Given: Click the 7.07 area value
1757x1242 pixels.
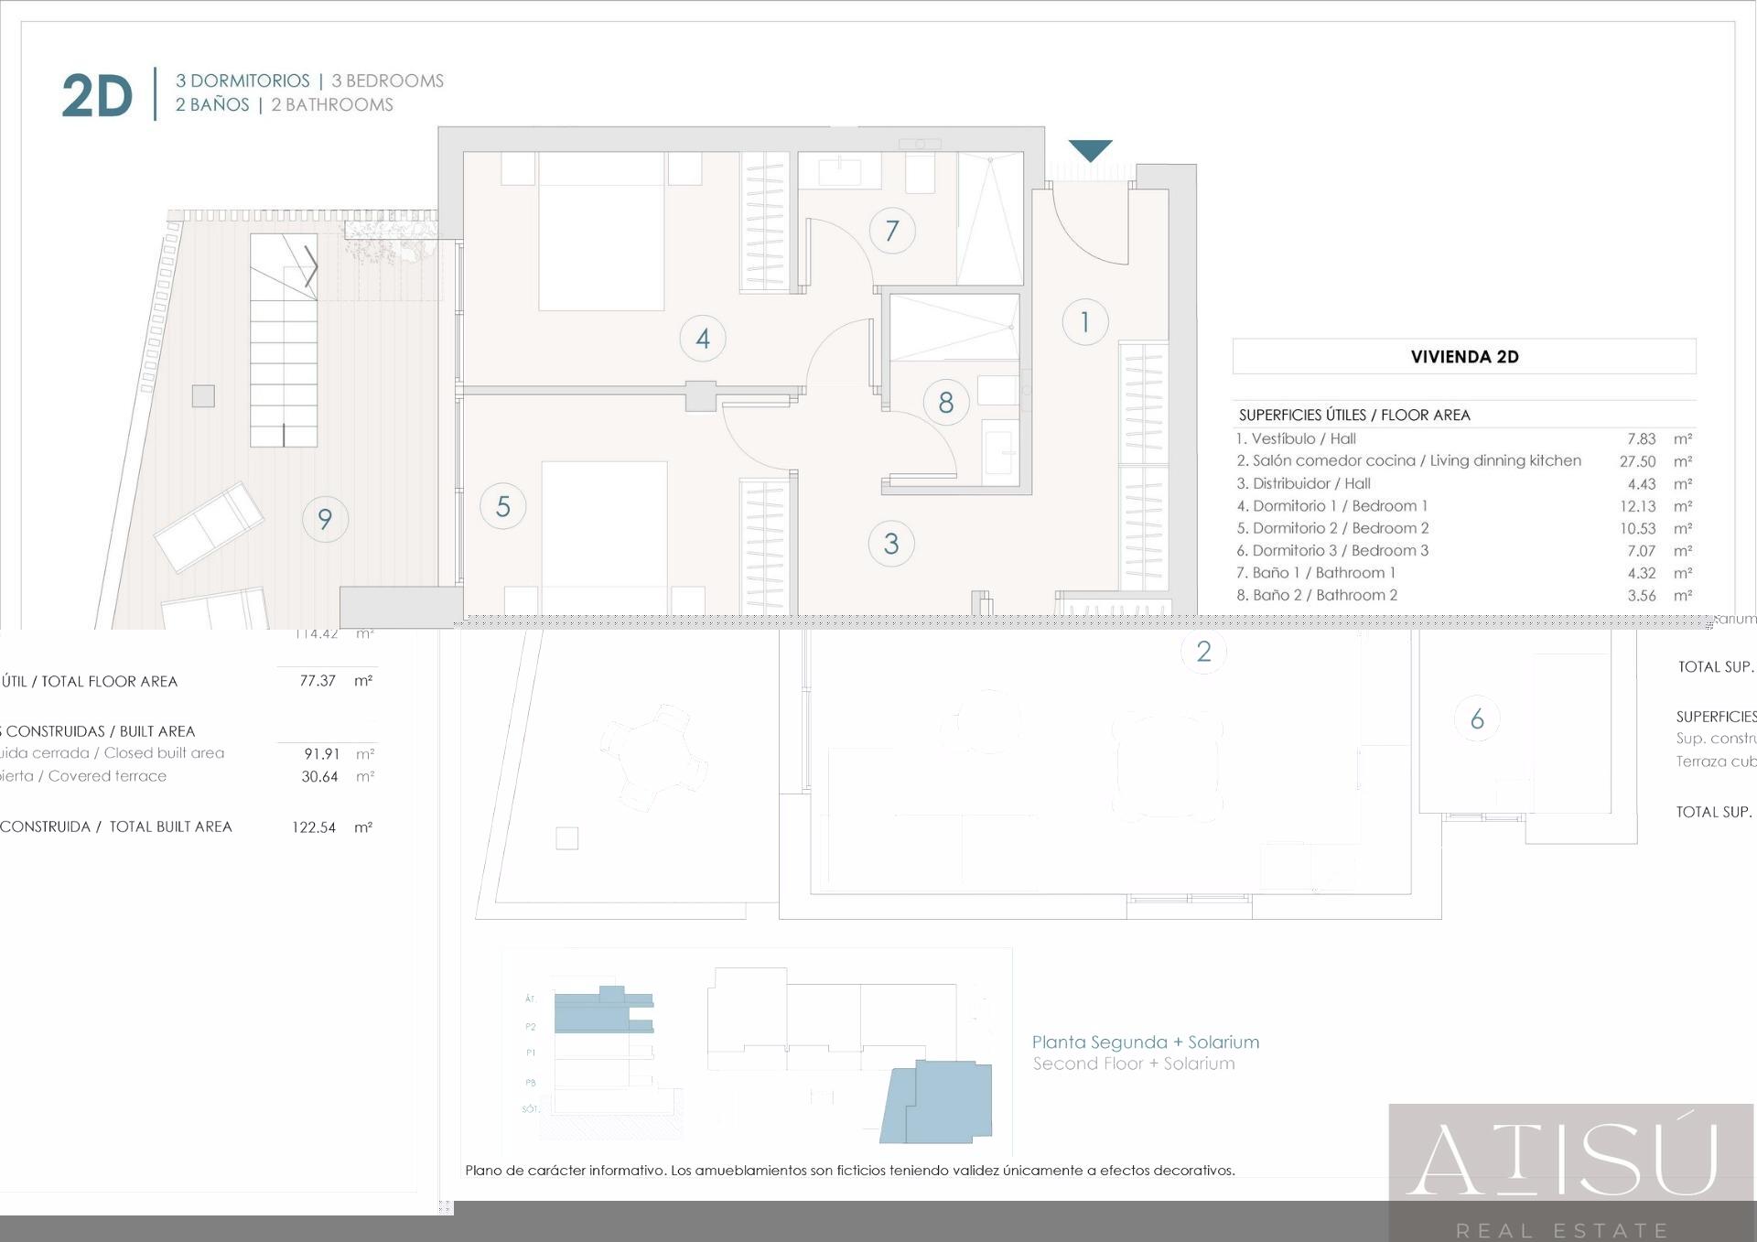Looking at the screenshot, I should 1642,551.
